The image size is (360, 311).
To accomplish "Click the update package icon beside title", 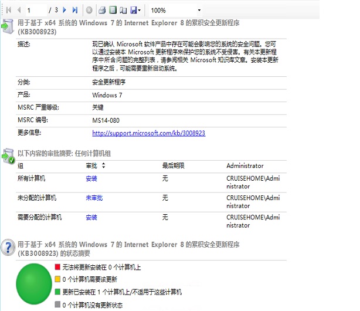I will click(8, 26).
